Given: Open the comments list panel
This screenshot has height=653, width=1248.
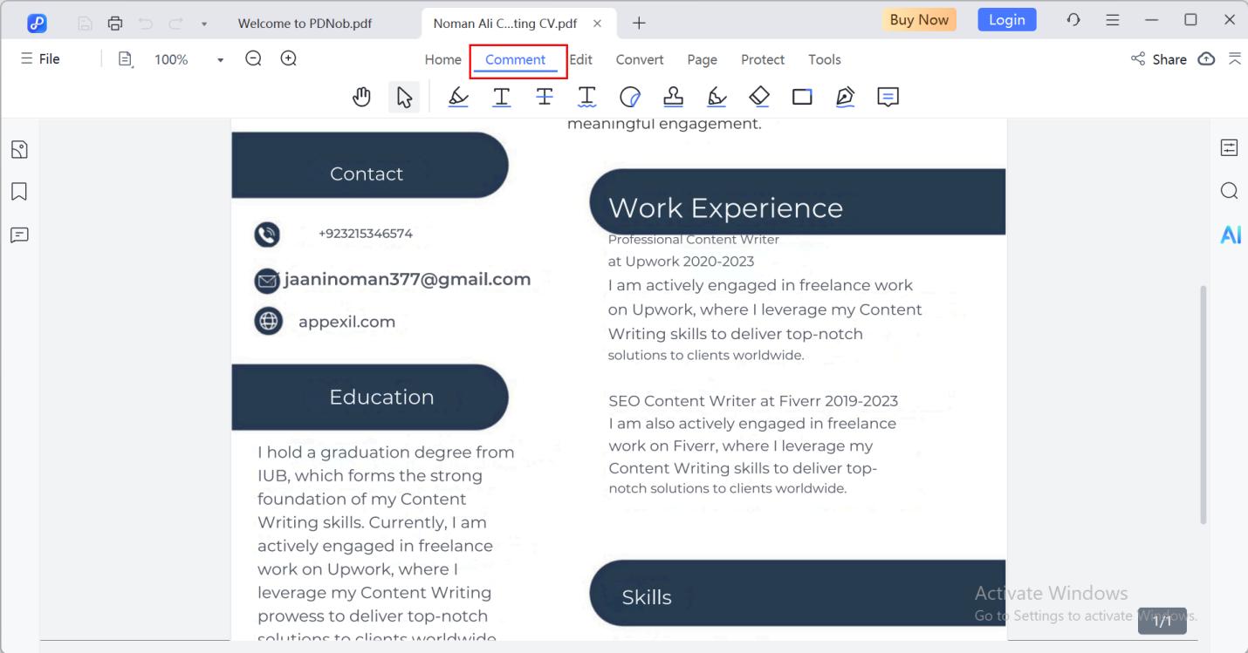Looking at the screenshot, I should [x=19, y=235].
